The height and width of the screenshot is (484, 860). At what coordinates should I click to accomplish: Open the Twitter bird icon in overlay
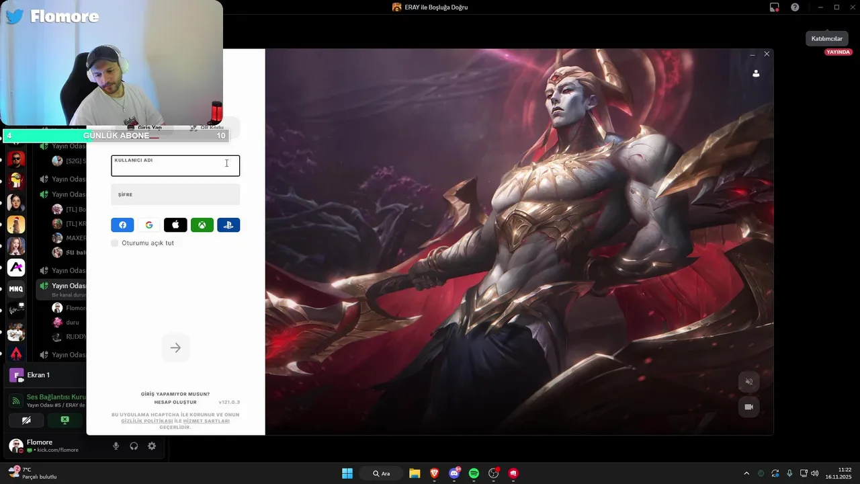15,16
